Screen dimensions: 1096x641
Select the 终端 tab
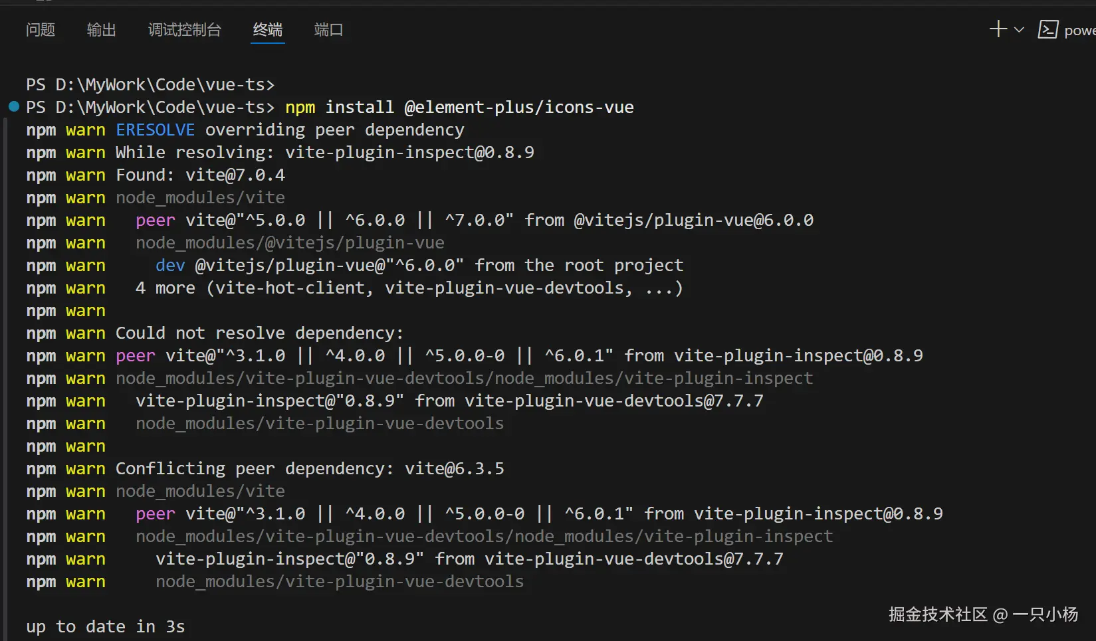point(268,30)
